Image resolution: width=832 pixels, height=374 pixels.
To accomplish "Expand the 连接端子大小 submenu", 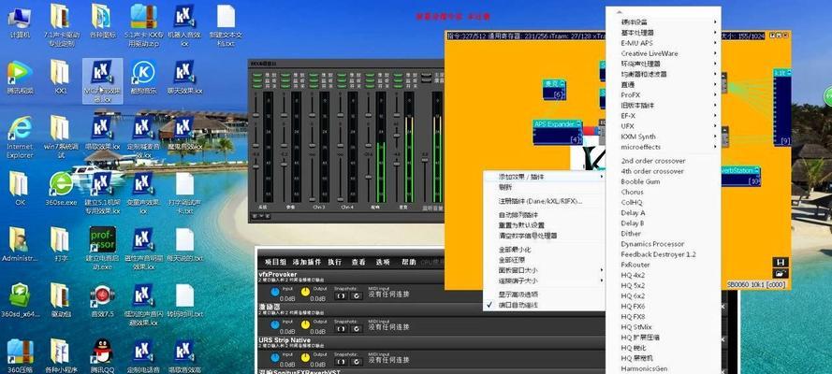I will [x=544, y=280].
